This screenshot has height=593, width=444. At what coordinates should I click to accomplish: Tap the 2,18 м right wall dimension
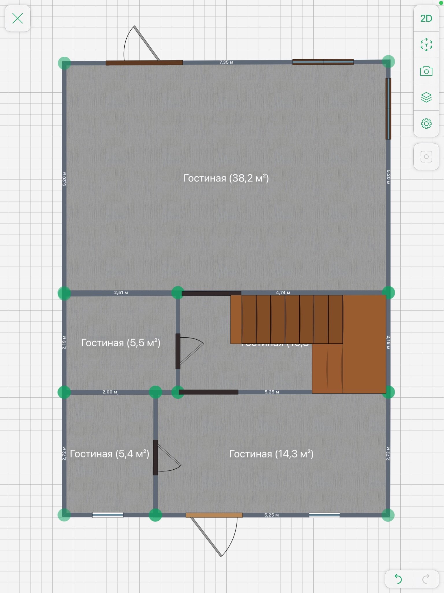[388, 342]
